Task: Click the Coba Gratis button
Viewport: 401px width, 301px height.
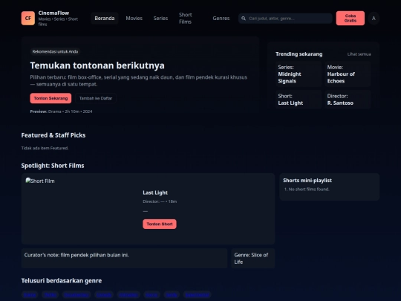Action: (x=350, y=18)
